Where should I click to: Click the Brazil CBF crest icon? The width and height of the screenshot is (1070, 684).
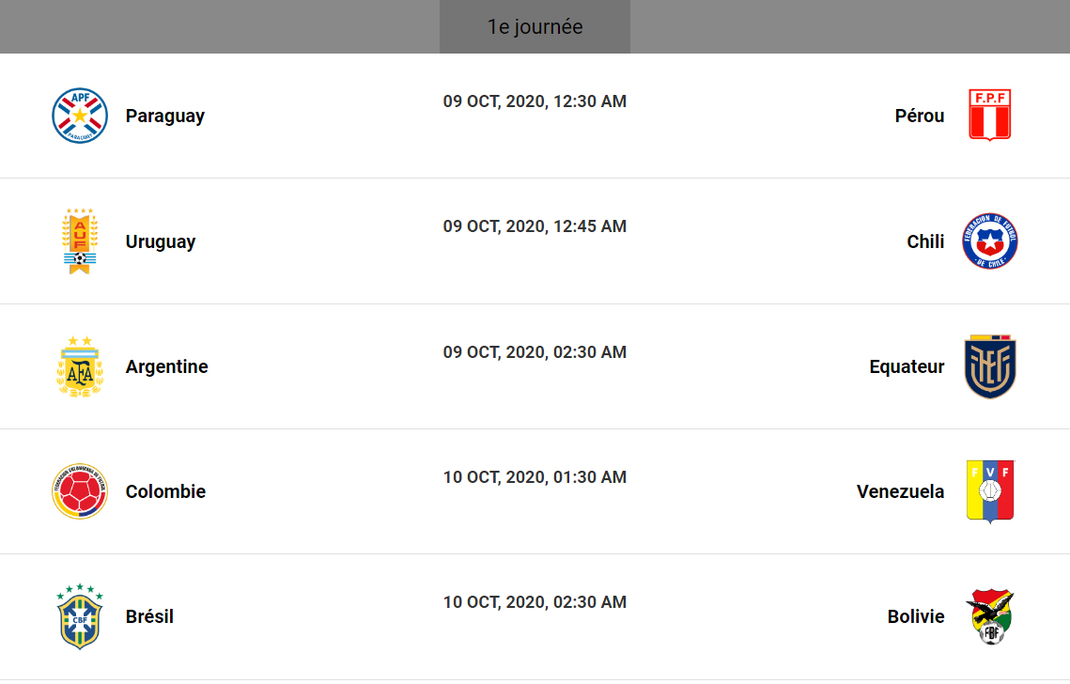pyautogui.click(x=80, y=616)
